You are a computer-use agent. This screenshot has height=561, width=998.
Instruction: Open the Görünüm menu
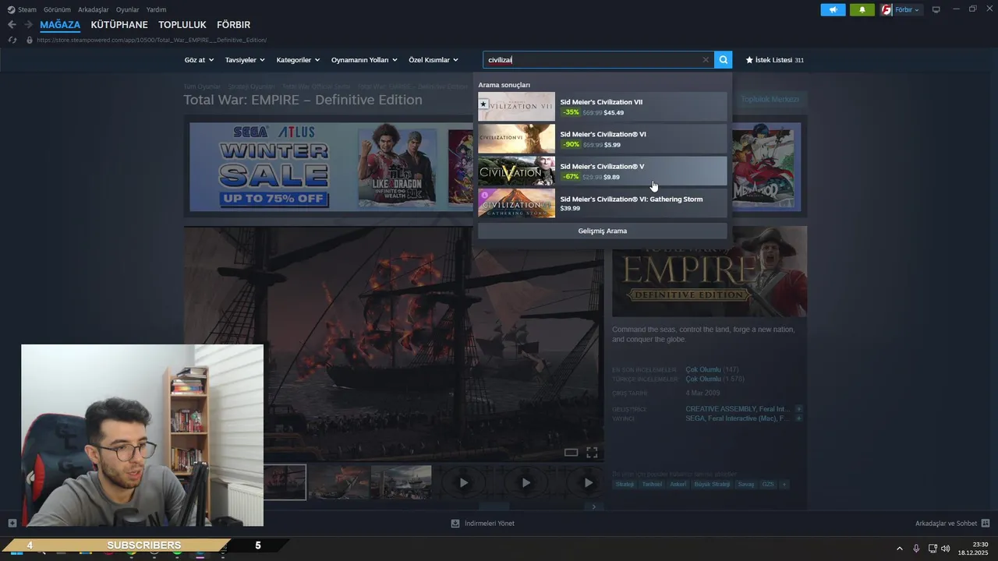pos(57,9)
